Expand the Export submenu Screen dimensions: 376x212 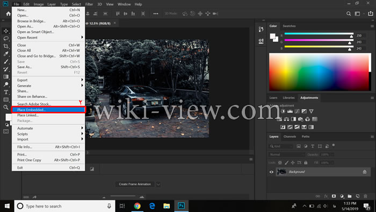[x=48, y=80]
